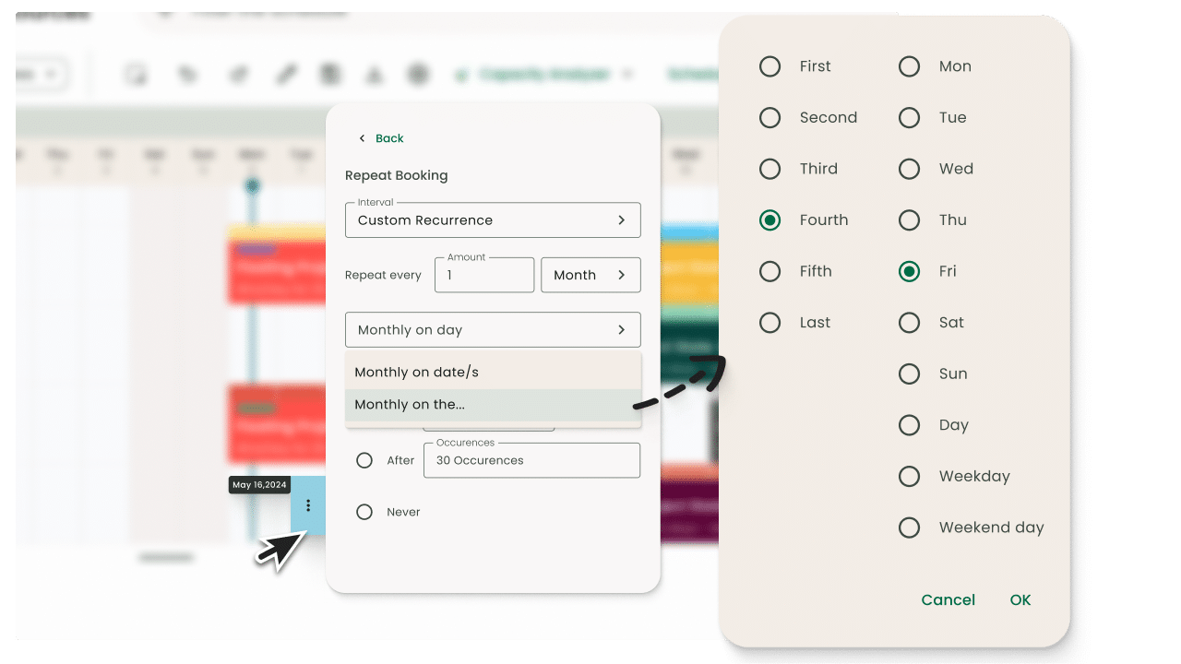1181x664 pixels.
Task: Select the Last radio option
Action: click(x=769, y=323)
